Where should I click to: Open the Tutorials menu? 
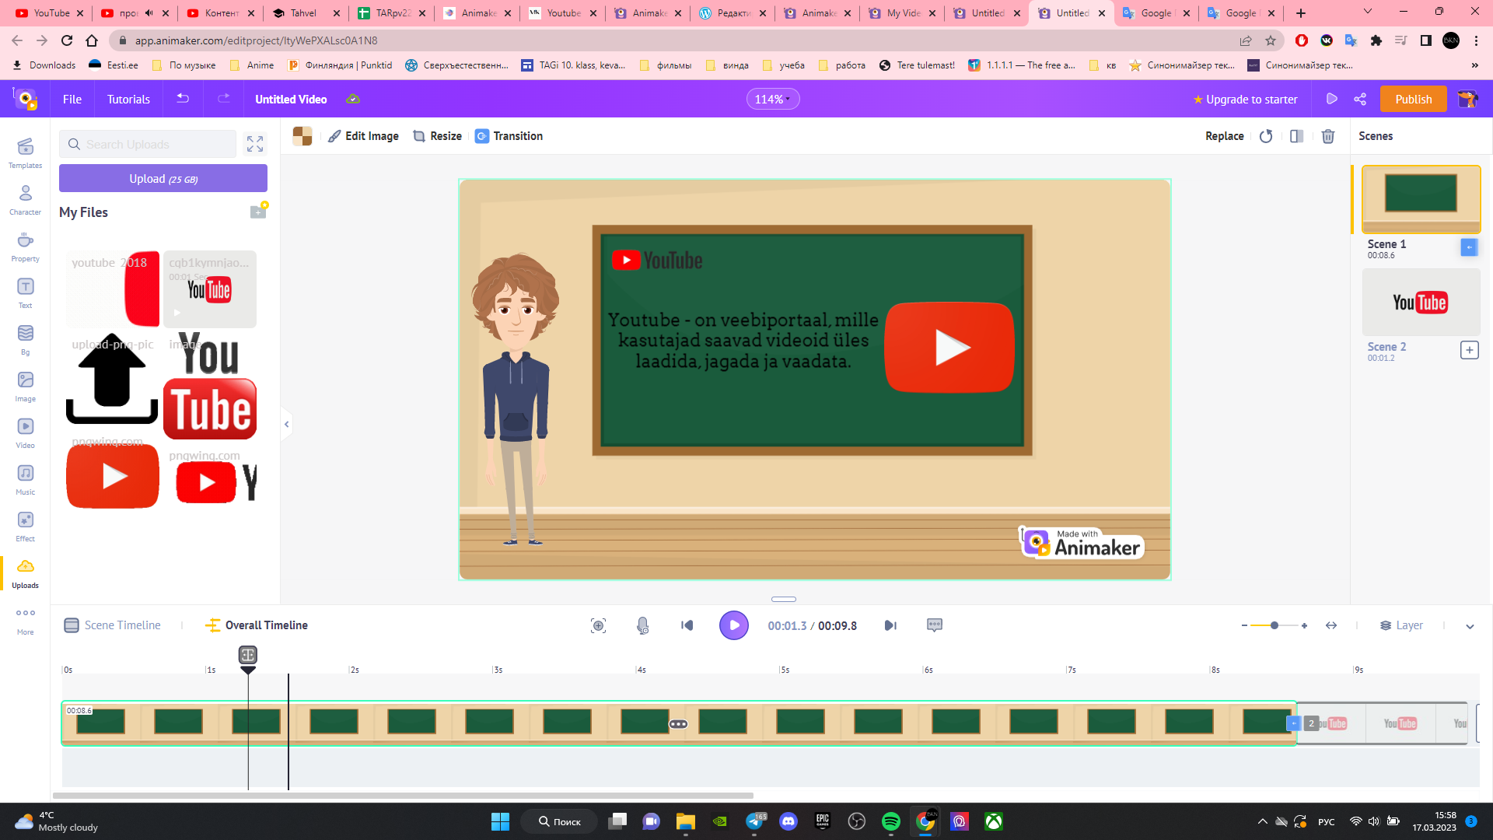tap(128, 99)
